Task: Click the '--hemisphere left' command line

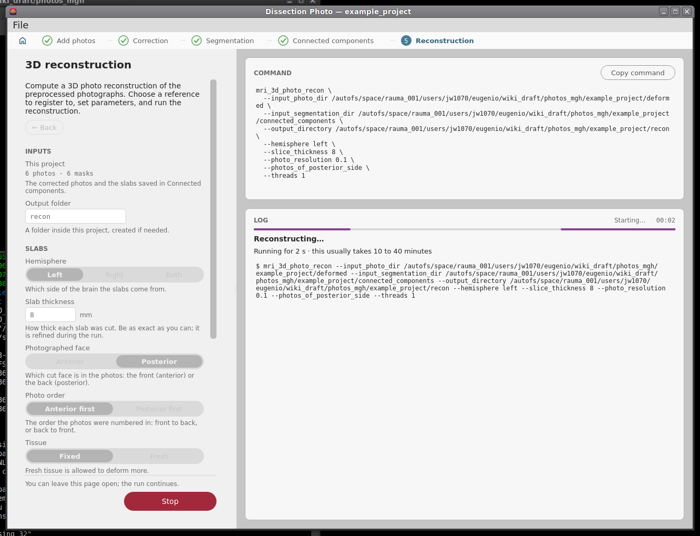Action: pos(299,144)
